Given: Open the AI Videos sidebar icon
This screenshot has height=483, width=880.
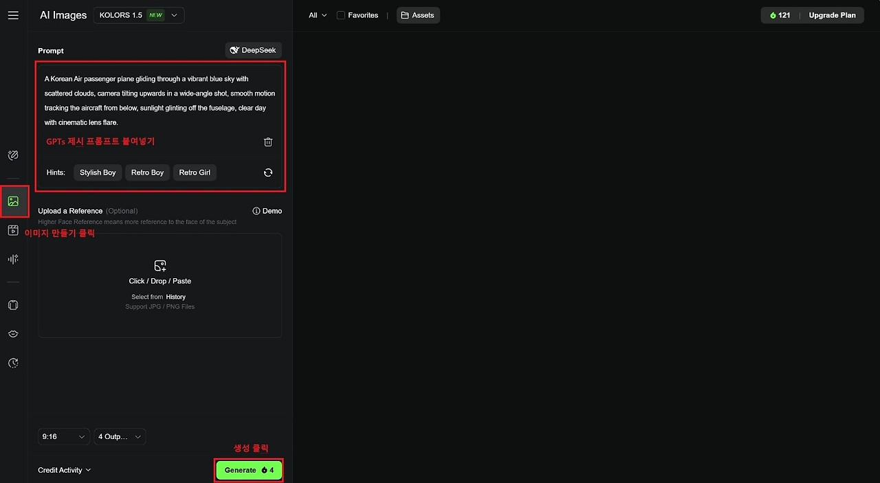Looking at the screenshot, I should tap(13, 230).
